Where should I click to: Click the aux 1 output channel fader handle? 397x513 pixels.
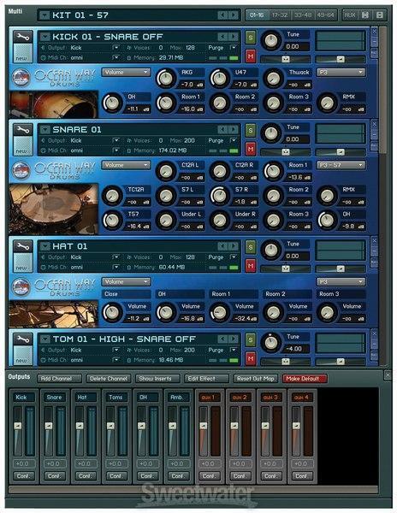(x=204, y=426)
